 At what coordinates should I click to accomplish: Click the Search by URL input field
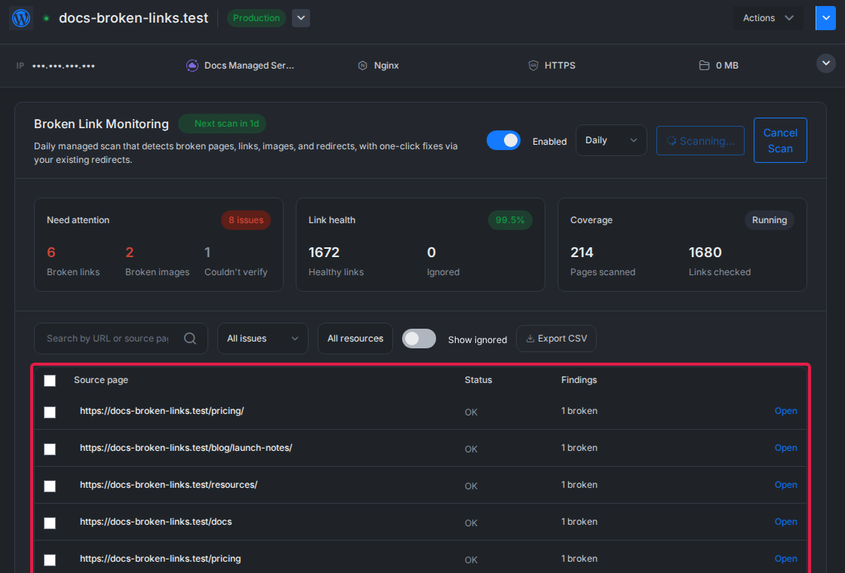121,339
